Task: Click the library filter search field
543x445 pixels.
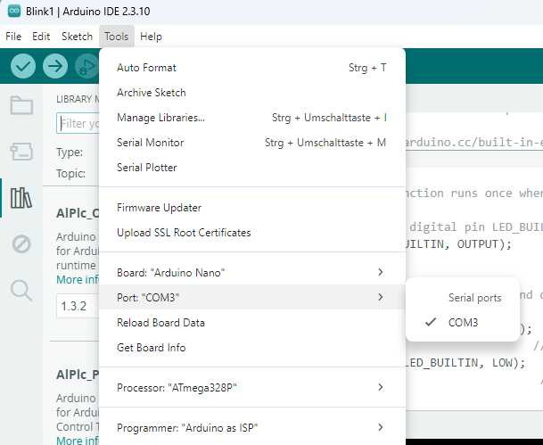Action: pos(78,123)
